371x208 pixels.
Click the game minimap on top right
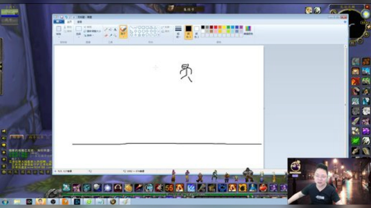[x=357, y=26]
